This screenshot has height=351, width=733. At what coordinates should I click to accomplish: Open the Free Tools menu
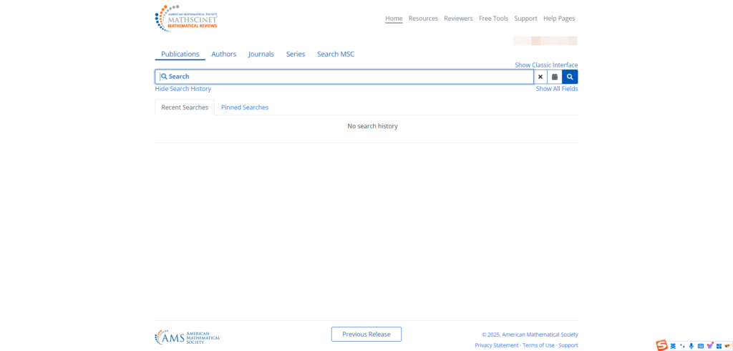[493, 19]
